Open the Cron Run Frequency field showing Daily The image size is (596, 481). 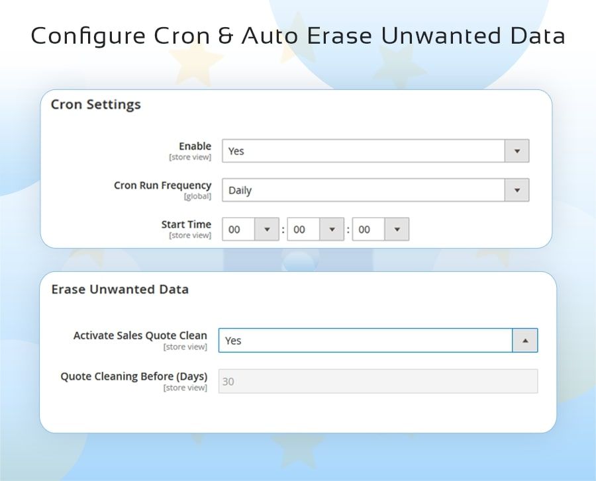pyautogui.click(x=364, y=191)
